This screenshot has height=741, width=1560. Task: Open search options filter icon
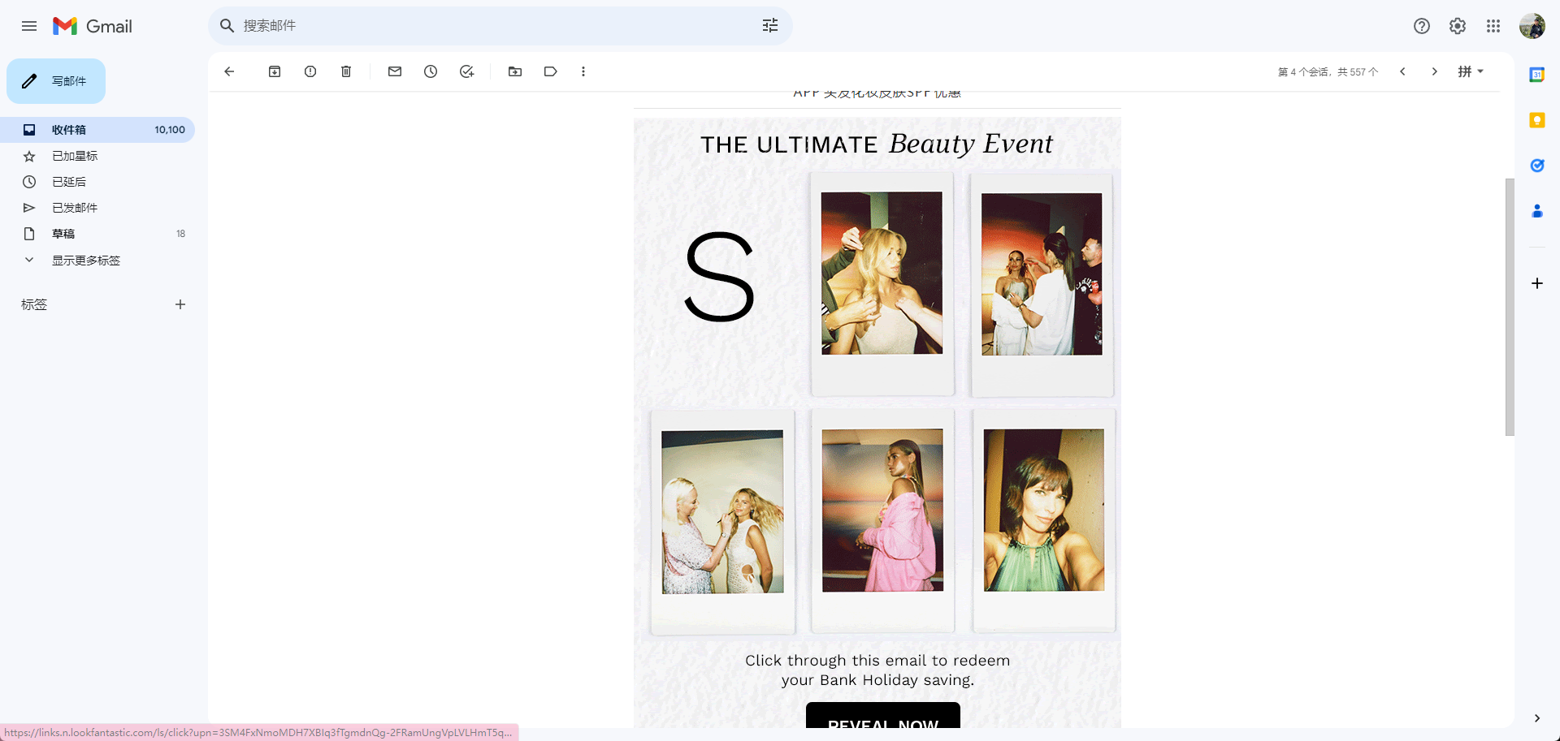[770, 26]
